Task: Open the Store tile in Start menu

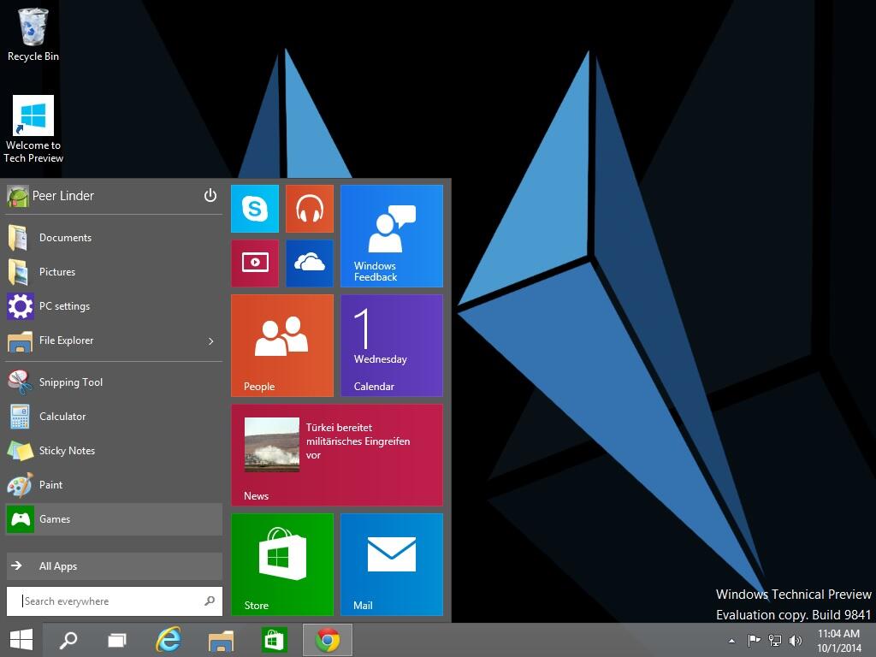Action: 282,565
